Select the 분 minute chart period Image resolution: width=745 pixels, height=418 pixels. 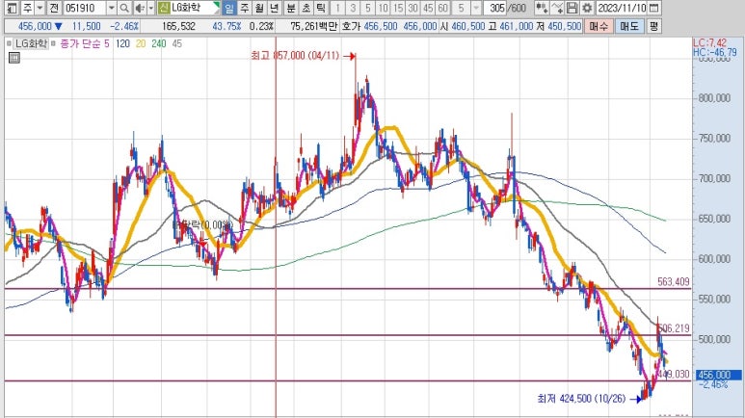(x=291, y=8)
